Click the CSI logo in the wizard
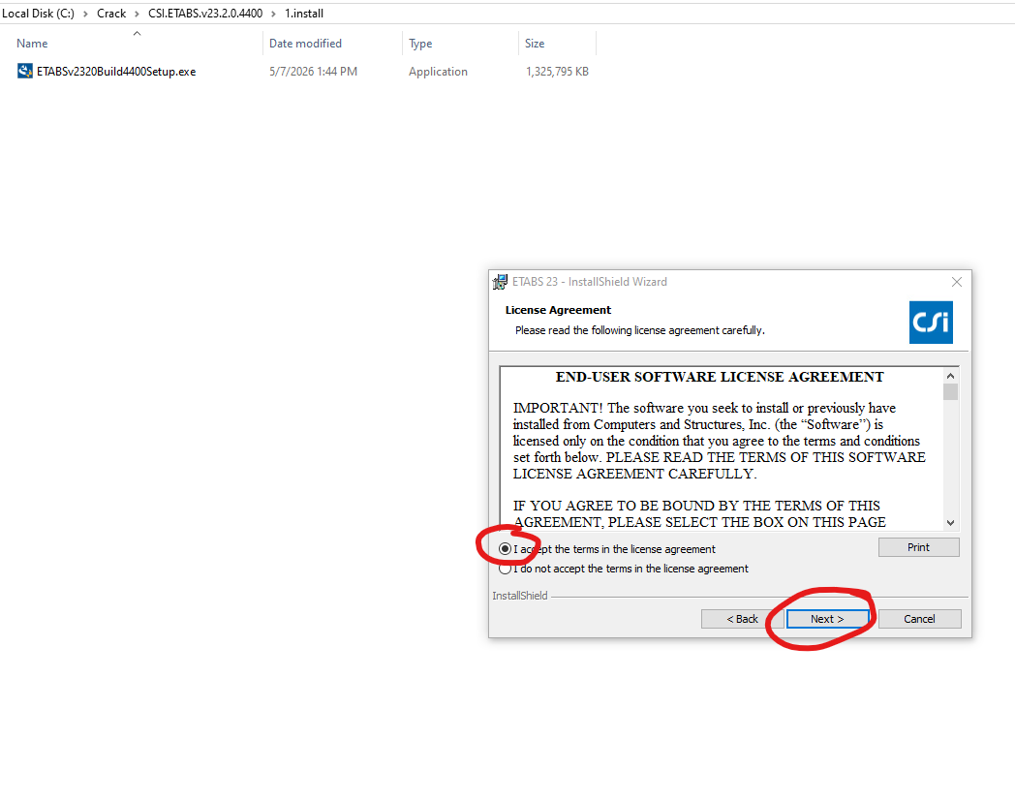Image resolution: width=1015 pixels, height=801 pixels. (931, 323)
